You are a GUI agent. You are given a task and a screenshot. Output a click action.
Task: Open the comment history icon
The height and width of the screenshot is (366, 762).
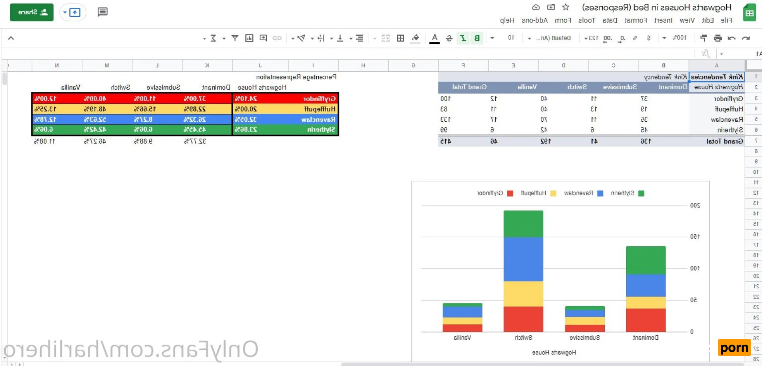102,12
